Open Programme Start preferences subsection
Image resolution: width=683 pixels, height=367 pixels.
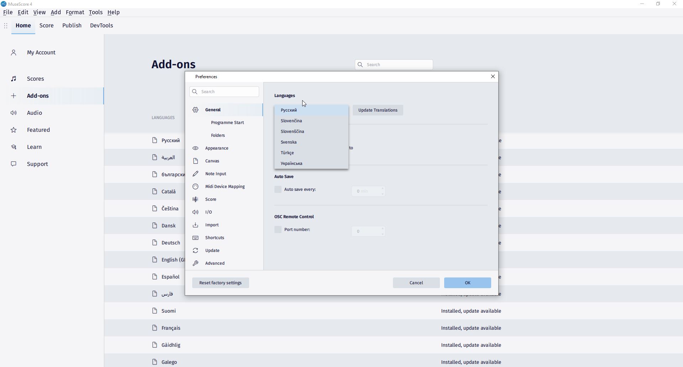pyautogui.click(x=227, y=123)
